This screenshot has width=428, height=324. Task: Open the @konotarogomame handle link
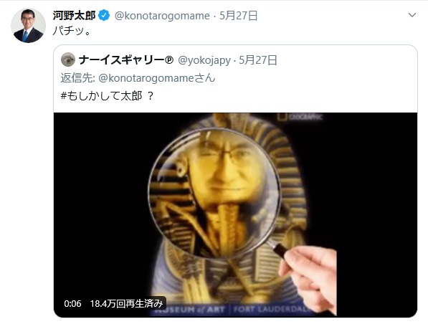(x=162, y=16)
